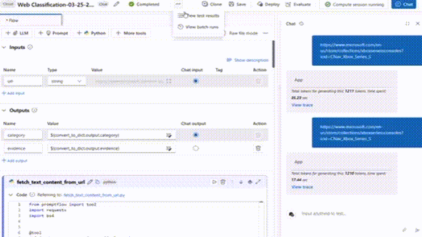Save the flow

point(237,5)
